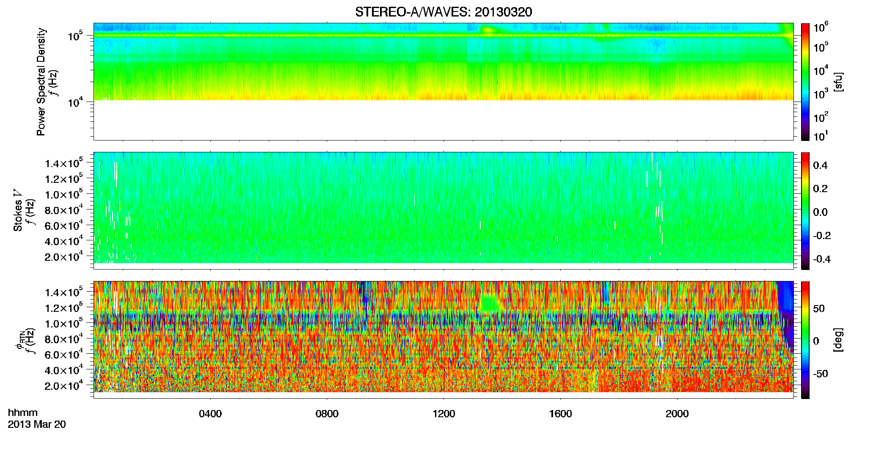The width and height of the screenshot is (887, 457).
Task: Click the hhmm time format label
Action: (x=22, y=413)
